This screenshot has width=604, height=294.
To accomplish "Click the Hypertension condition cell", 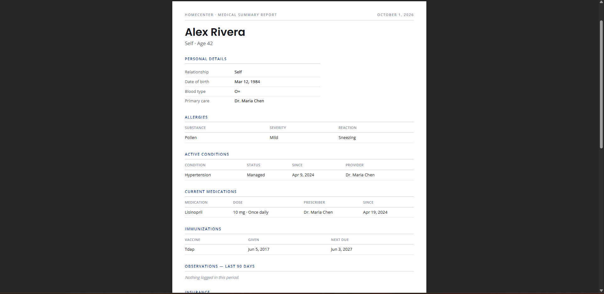I will coord(198,175).
